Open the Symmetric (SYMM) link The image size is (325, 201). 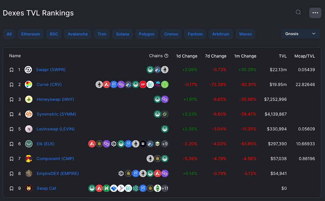[x=56, y=114]
